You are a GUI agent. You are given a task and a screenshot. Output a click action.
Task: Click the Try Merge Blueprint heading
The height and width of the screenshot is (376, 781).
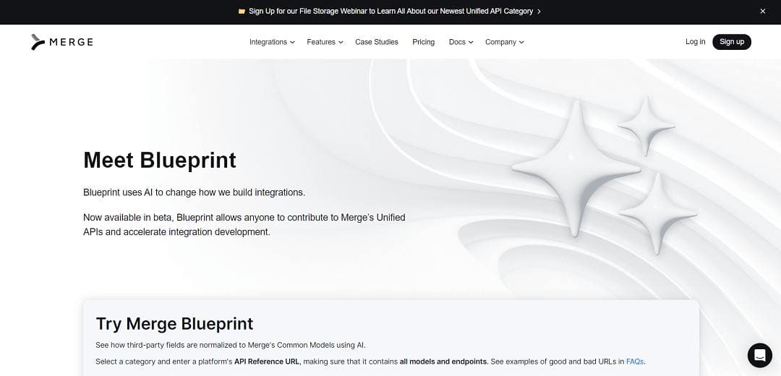tap(174, 324)
